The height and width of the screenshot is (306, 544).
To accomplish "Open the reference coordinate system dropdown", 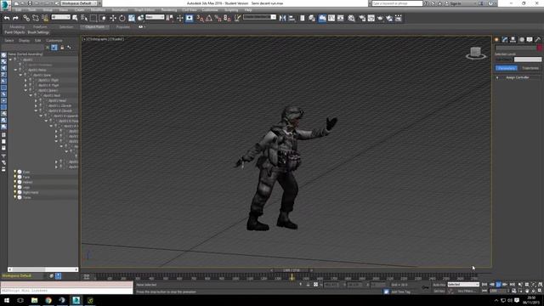I will [x=155, y=17].
